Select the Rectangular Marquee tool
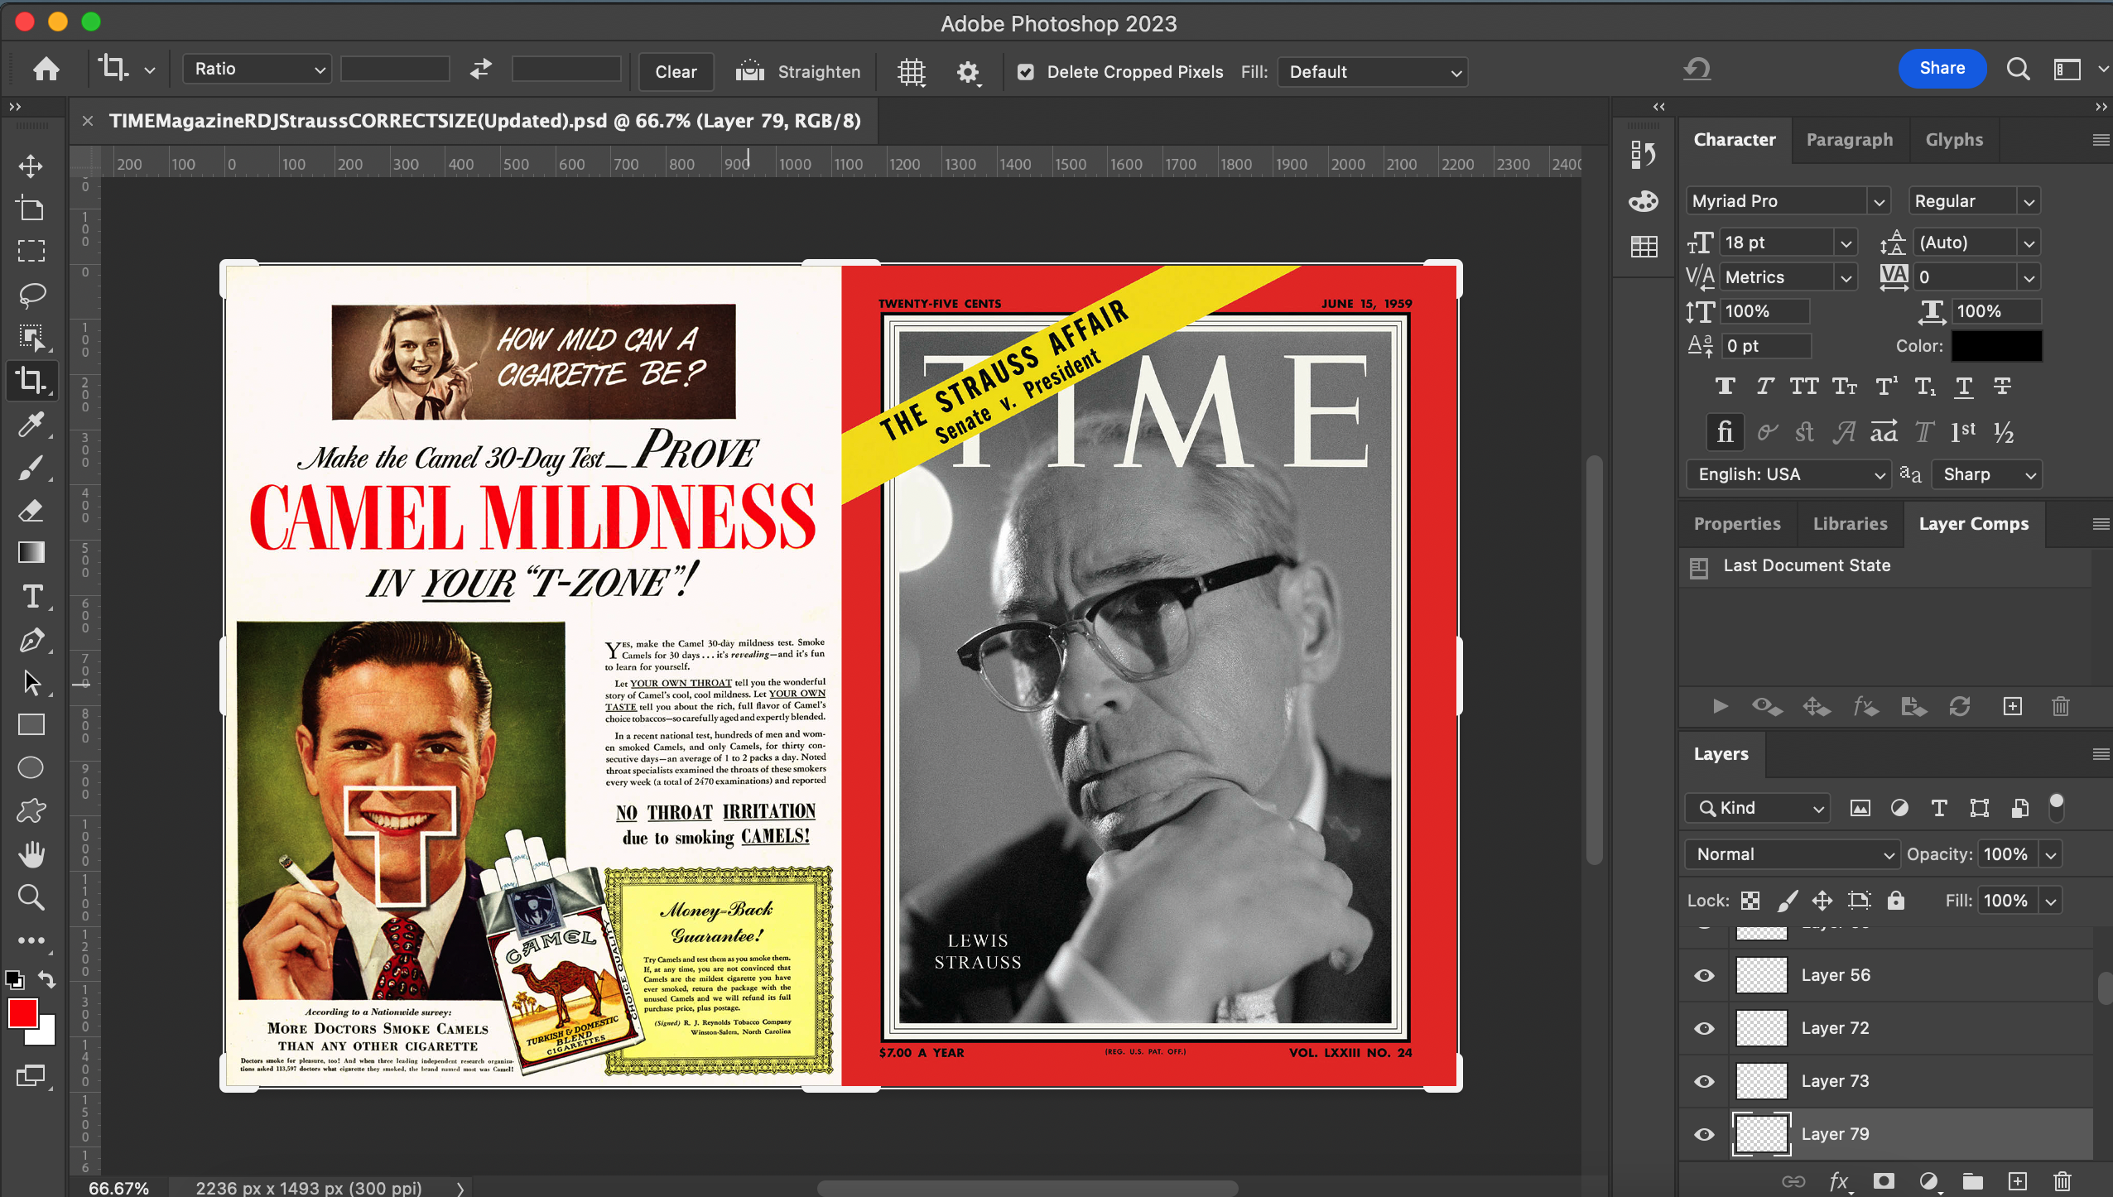Image resolution: width=2113 pixels, height=1197 pixels. coord(31,251)
